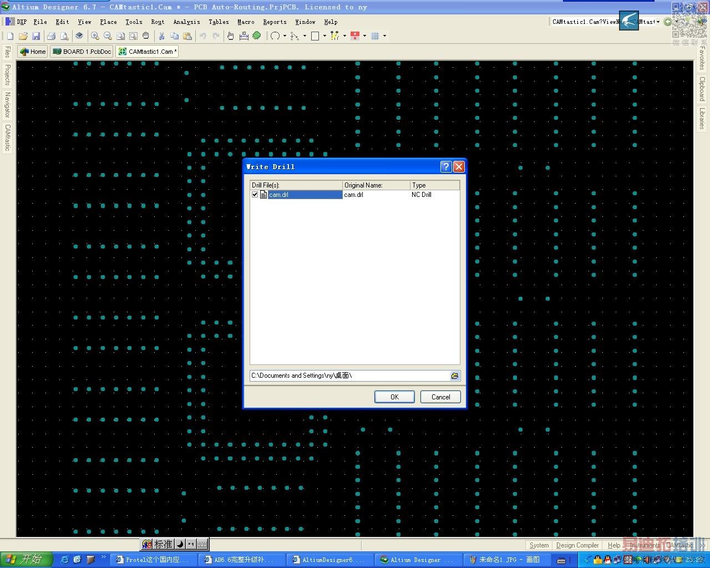Screen dimensions: 710x568
Task: Switch to the BOARD 1.PcbDoc tab
Action: click(x=82, y=52)
